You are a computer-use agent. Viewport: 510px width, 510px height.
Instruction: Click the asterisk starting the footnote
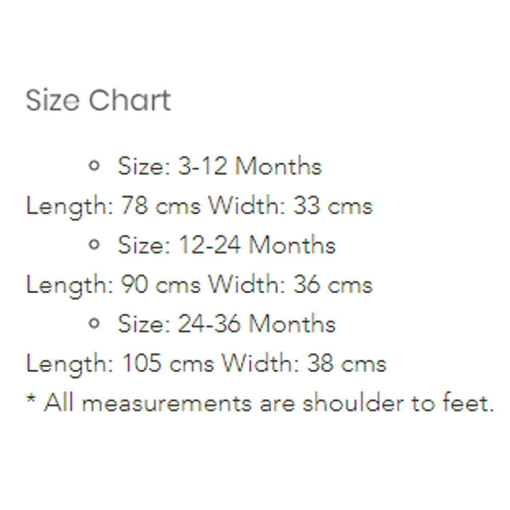31,398
